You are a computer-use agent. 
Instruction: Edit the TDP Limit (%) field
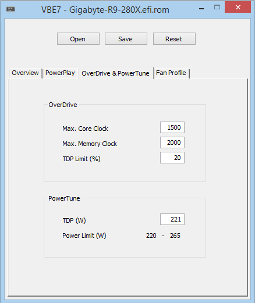pos(172,158)
